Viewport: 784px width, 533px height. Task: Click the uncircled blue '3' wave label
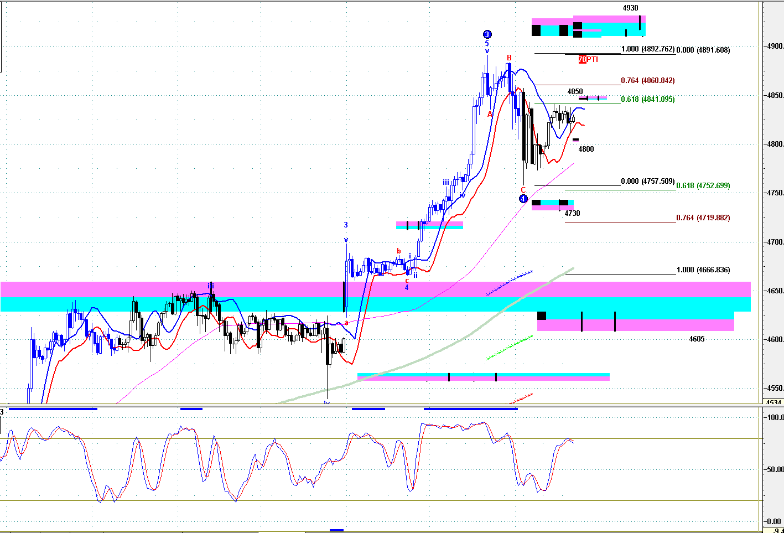[x=346, y=225]
